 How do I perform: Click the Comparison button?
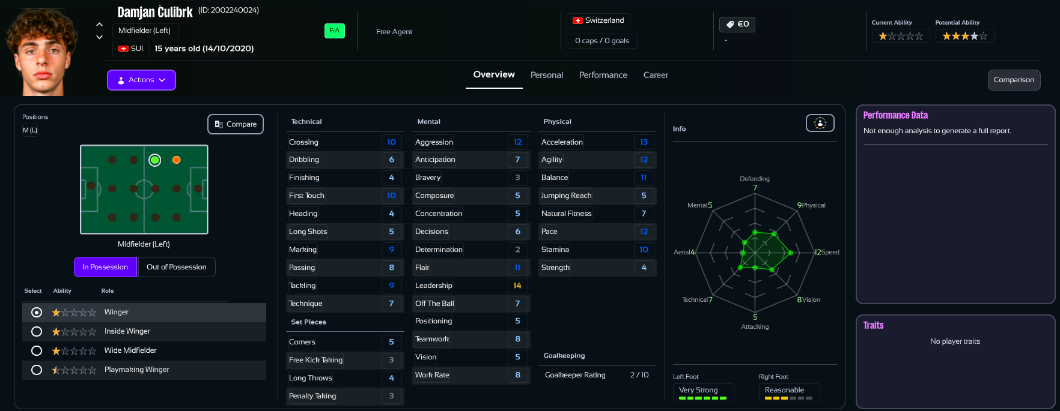click(1014, 80)
